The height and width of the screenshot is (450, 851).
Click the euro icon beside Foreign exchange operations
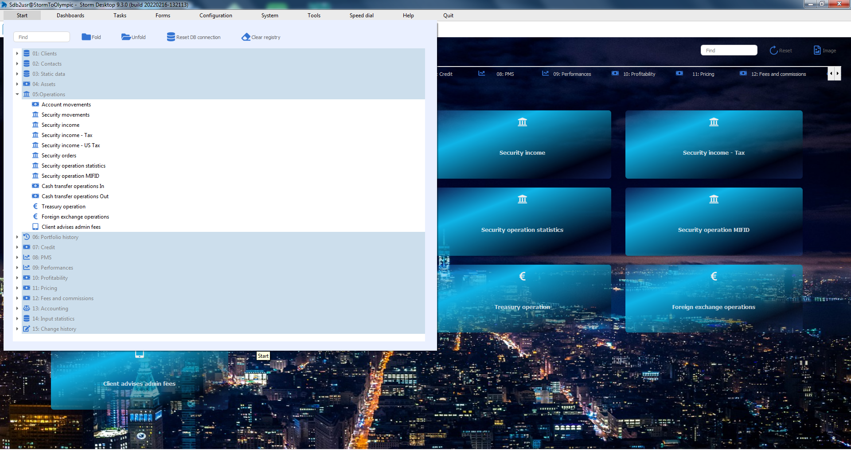(x=35, y=216)
